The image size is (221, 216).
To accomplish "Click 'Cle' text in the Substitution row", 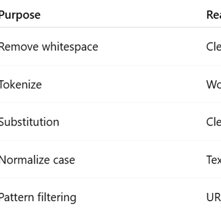I will pos(214,122).
